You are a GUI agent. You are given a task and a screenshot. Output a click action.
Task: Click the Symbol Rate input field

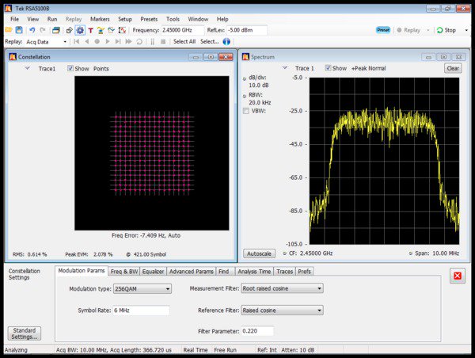click(x=142, y=310)
